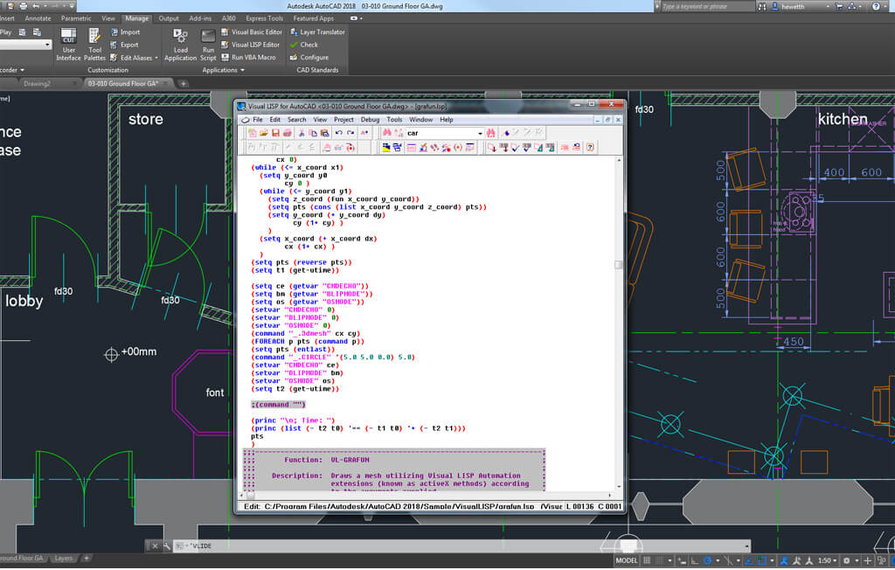Open Tool Palettes customization

coord(94,44)
